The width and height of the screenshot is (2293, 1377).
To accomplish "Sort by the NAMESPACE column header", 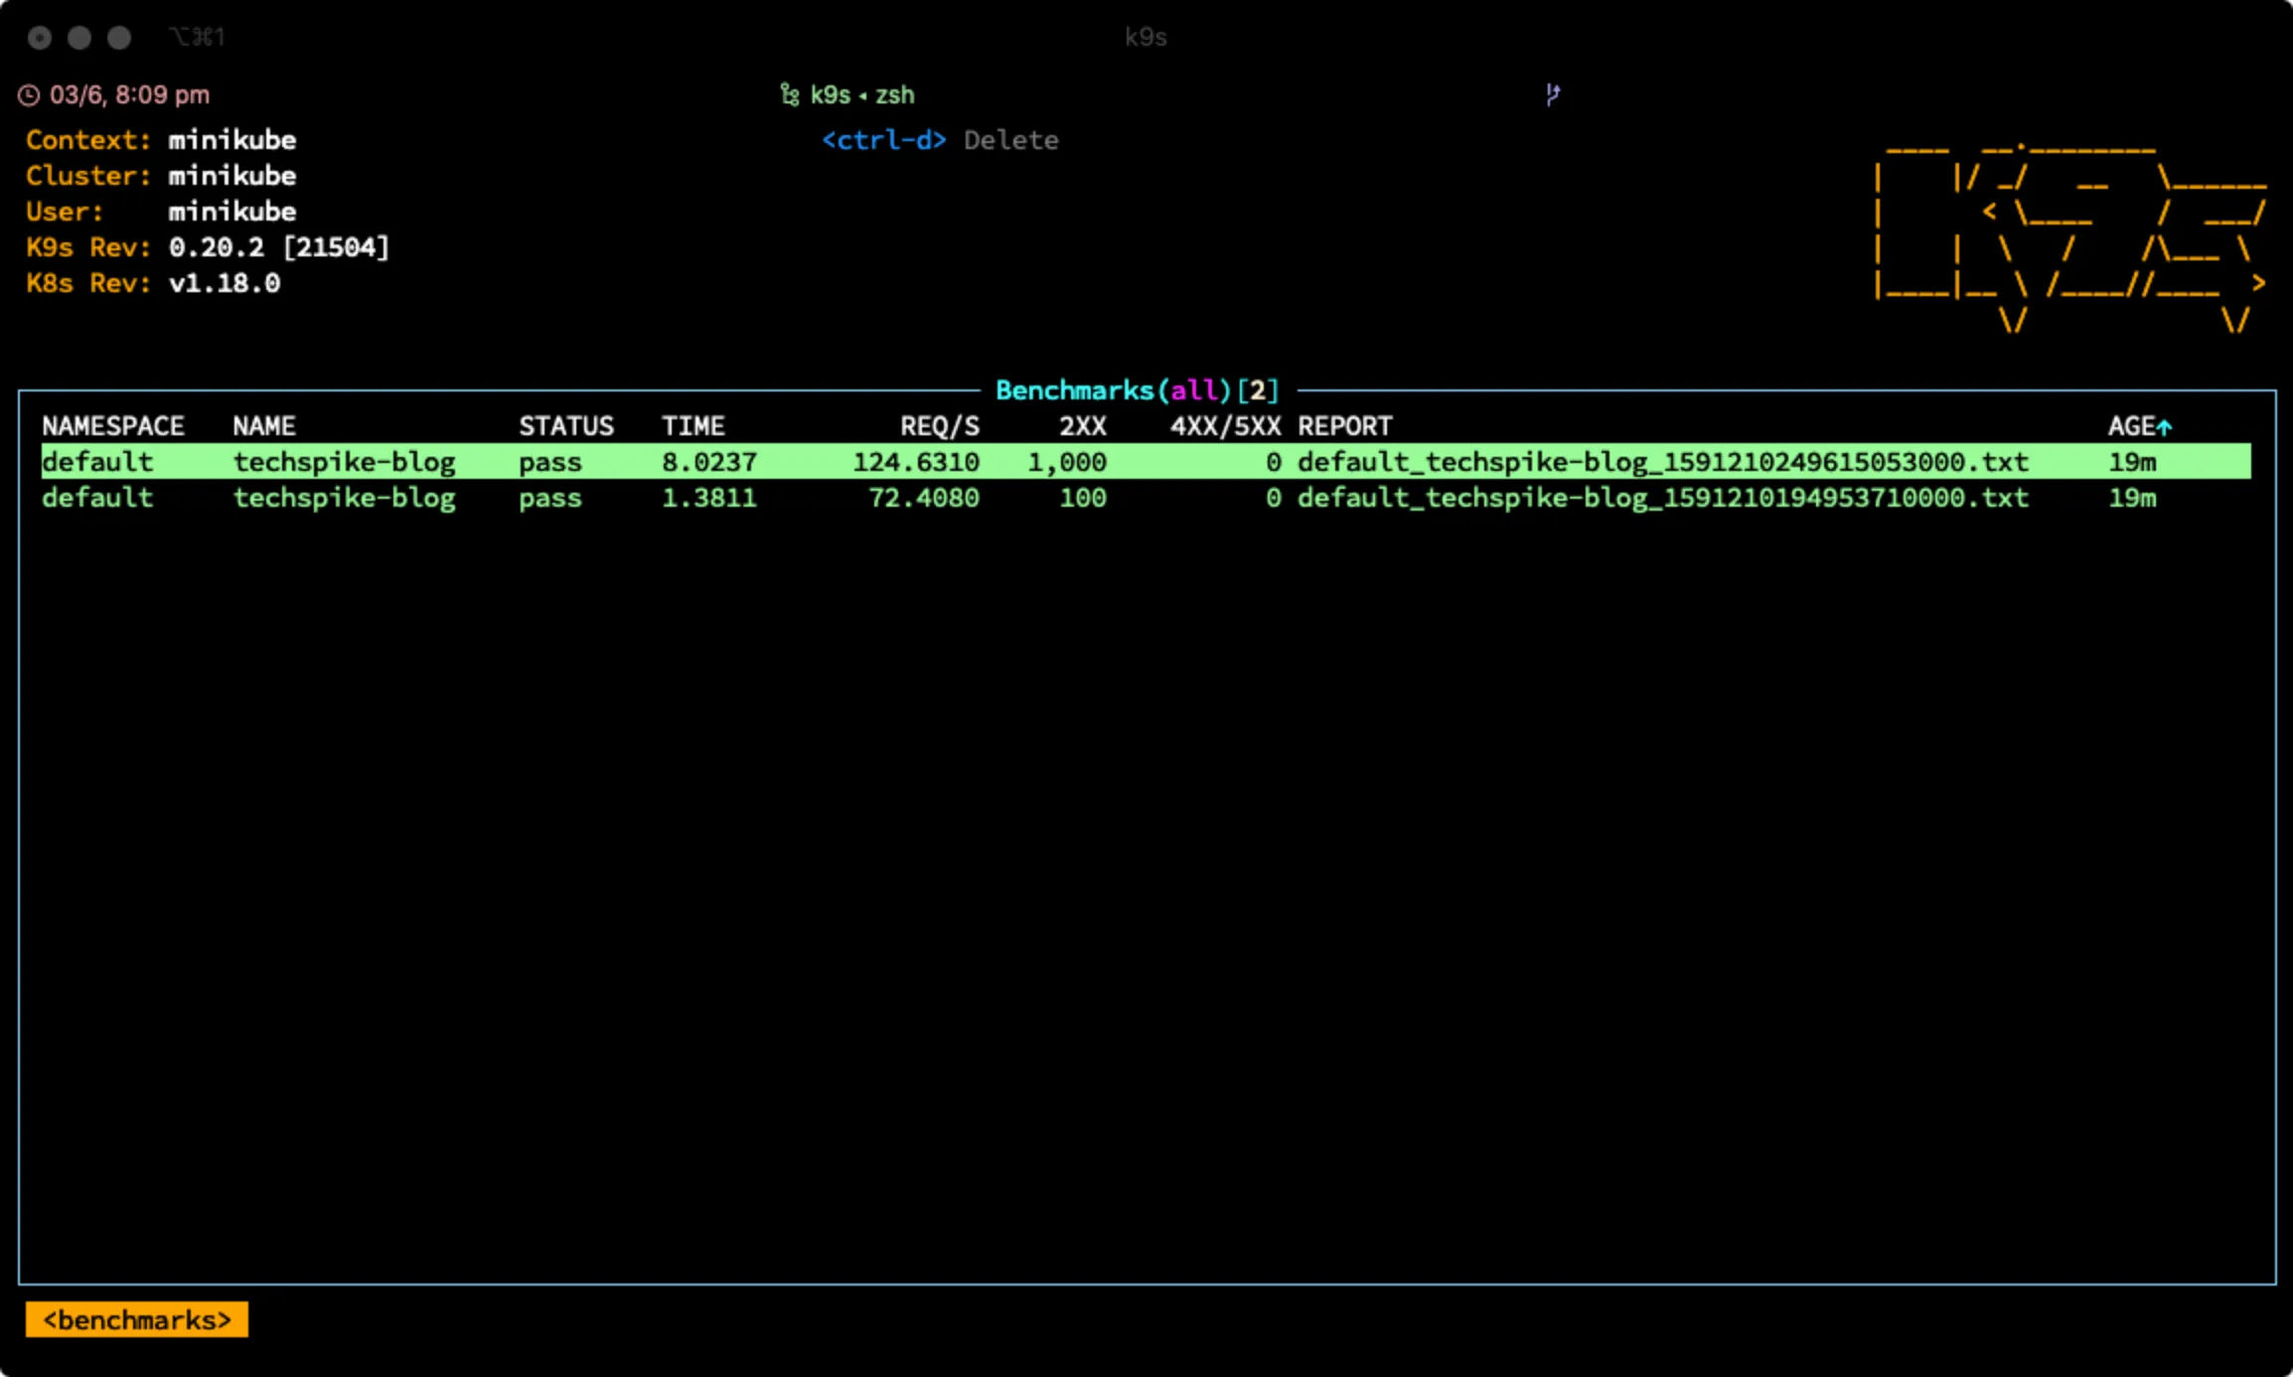I will pos(113,426).
